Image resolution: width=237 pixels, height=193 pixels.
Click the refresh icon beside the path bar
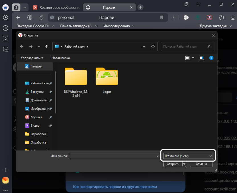tap(153, 46)
